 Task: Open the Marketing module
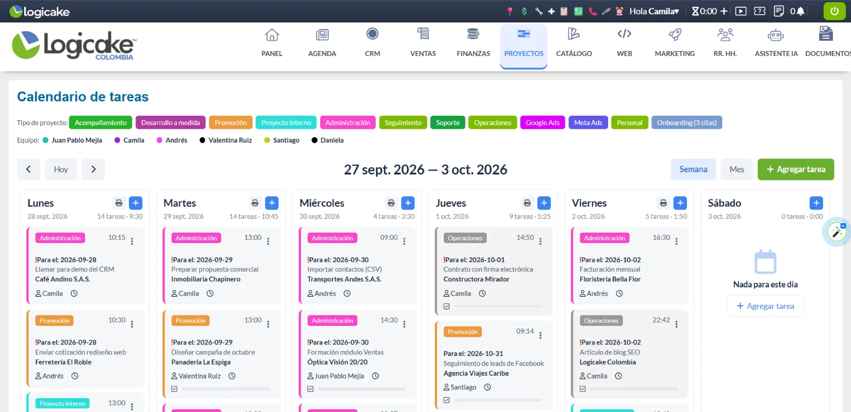click(674, 43)
